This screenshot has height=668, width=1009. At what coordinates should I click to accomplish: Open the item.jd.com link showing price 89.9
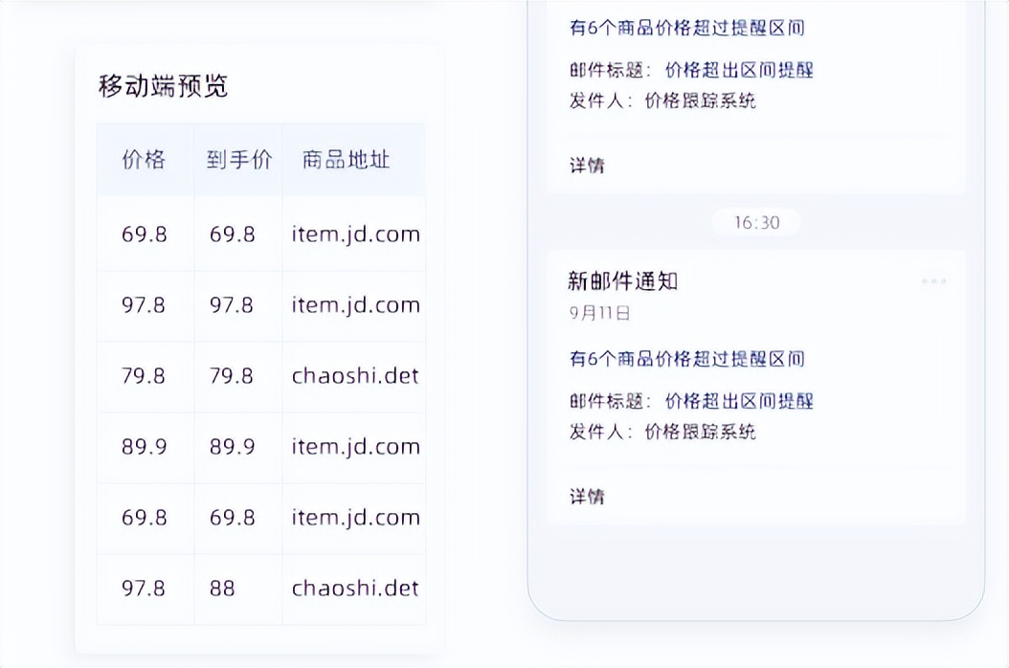355,447
